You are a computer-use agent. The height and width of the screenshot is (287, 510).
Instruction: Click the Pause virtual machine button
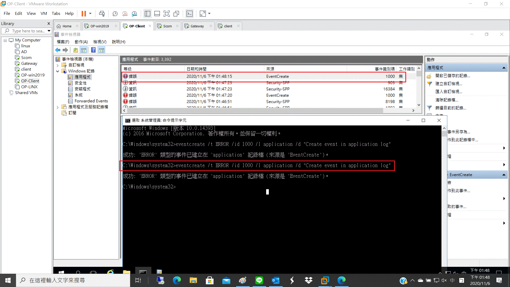(84, 14)
